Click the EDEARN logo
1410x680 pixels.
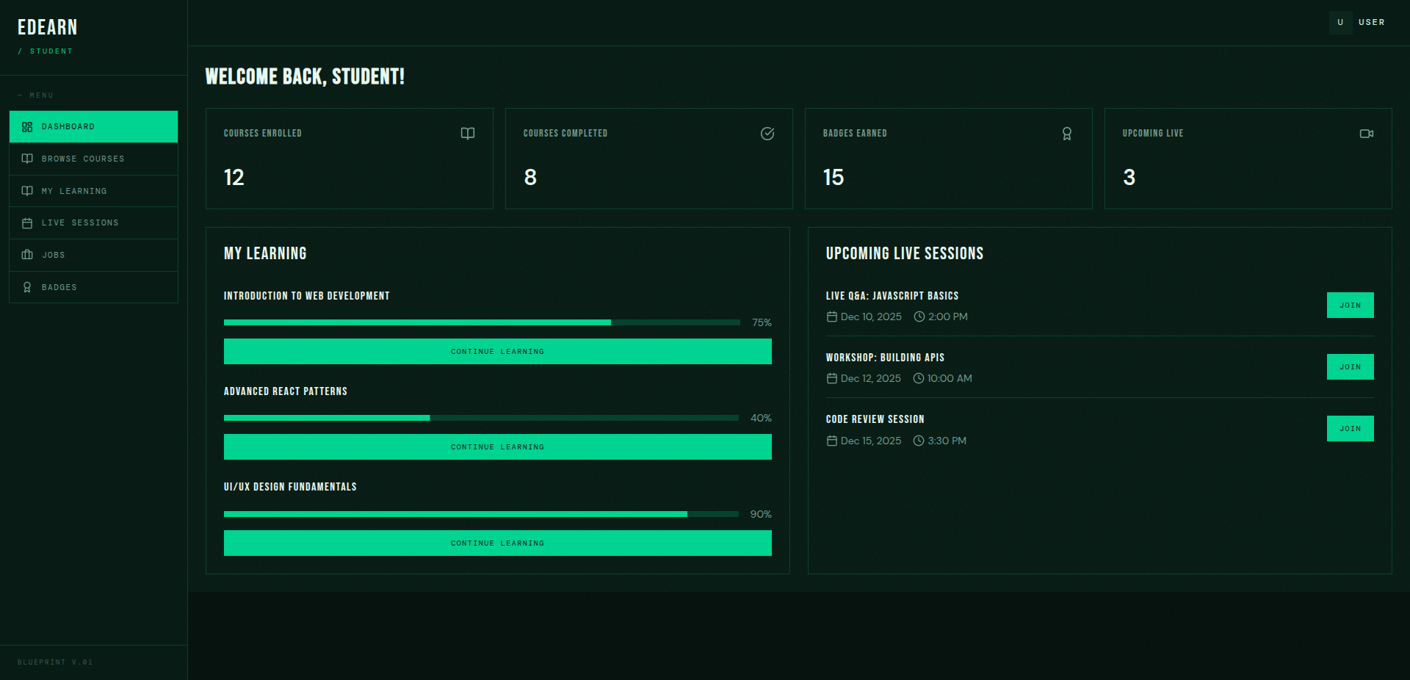coord(48,27)
